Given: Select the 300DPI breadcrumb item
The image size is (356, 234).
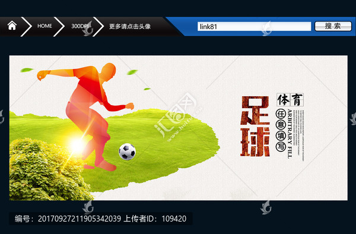Looking at the screenshot, I should pyautogui.click(x=80, y=26).
